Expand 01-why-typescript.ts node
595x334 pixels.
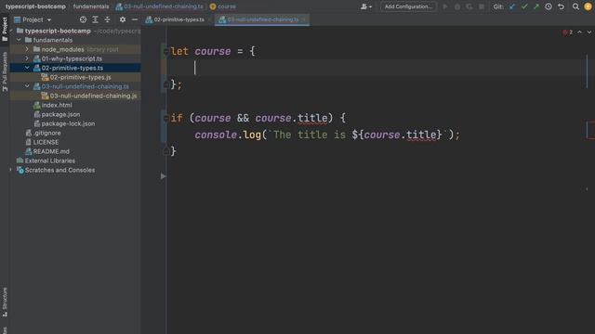[27, 58]
